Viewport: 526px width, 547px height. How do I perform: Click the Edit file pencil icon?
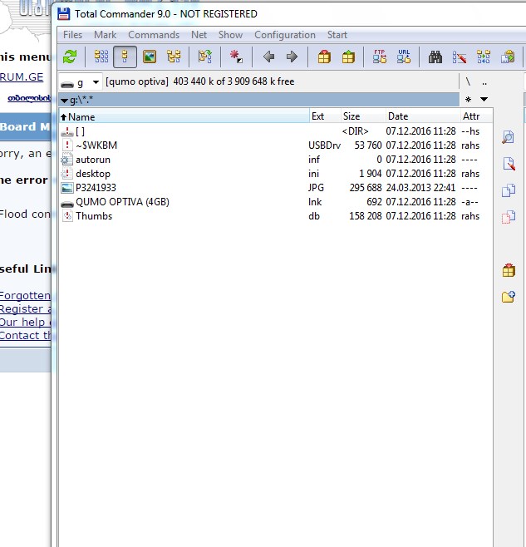509,164
